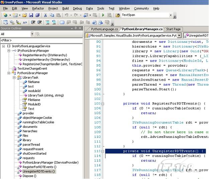Close the Source Outliner panel
The width and height of the screenshot is (209, 179).
click(x=80, y=28)
